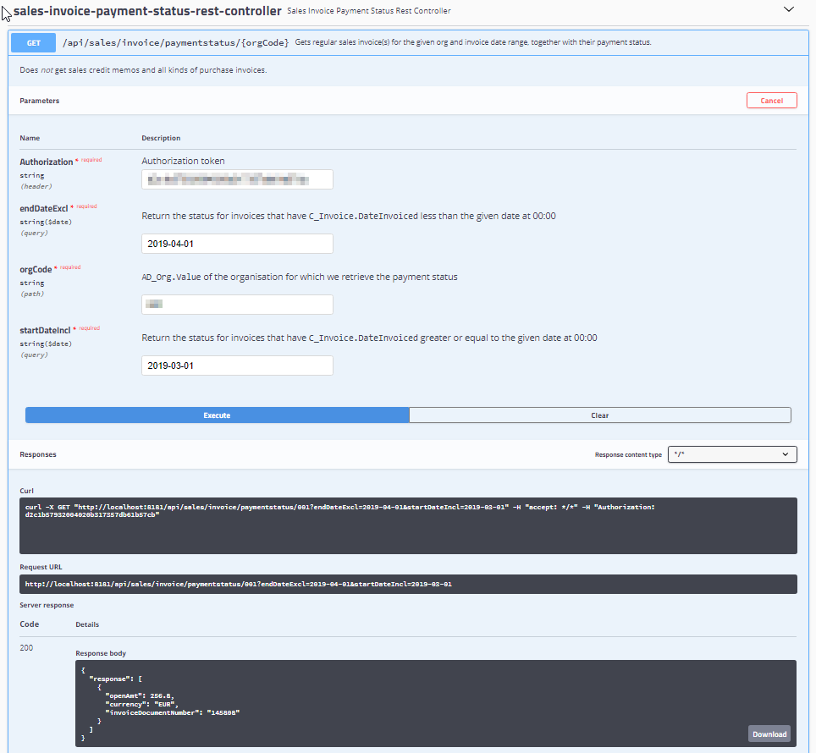This screenshot has width=816, height=753.
Task: Click the endDateExcl parameter name
Action: (x=44, y=208)
